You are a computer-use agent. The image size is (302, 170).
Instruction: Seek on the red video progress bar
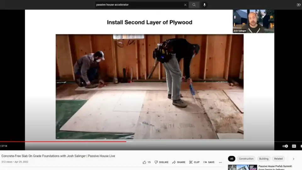click(63, 142)
